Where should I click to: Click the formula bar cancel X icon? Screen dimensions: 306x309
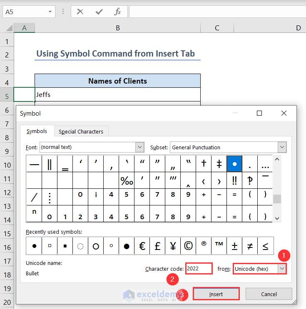80,12
